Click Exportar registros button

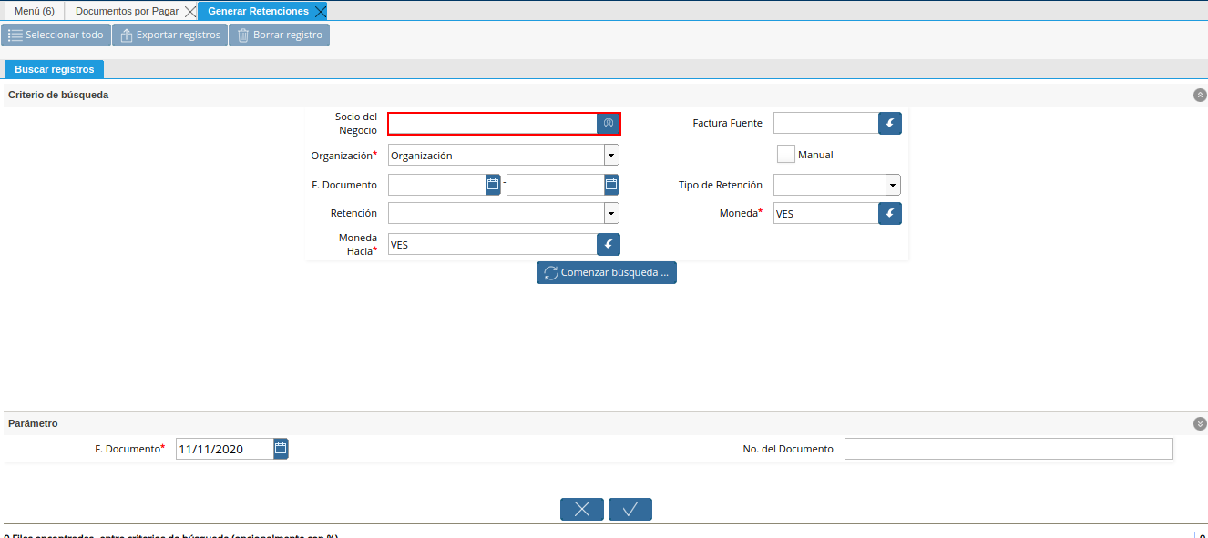169,35
